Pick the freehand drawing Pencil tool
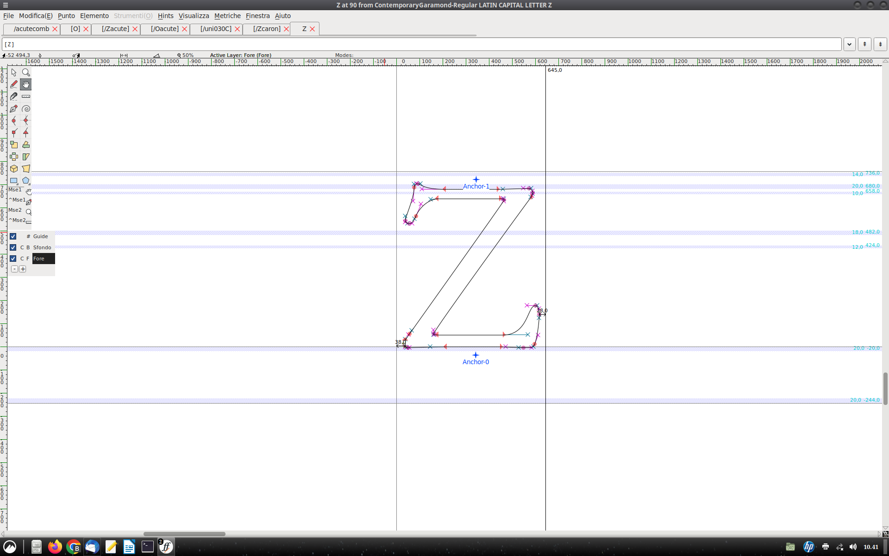This screenshot has height=556, width=889. pos(14,84)
